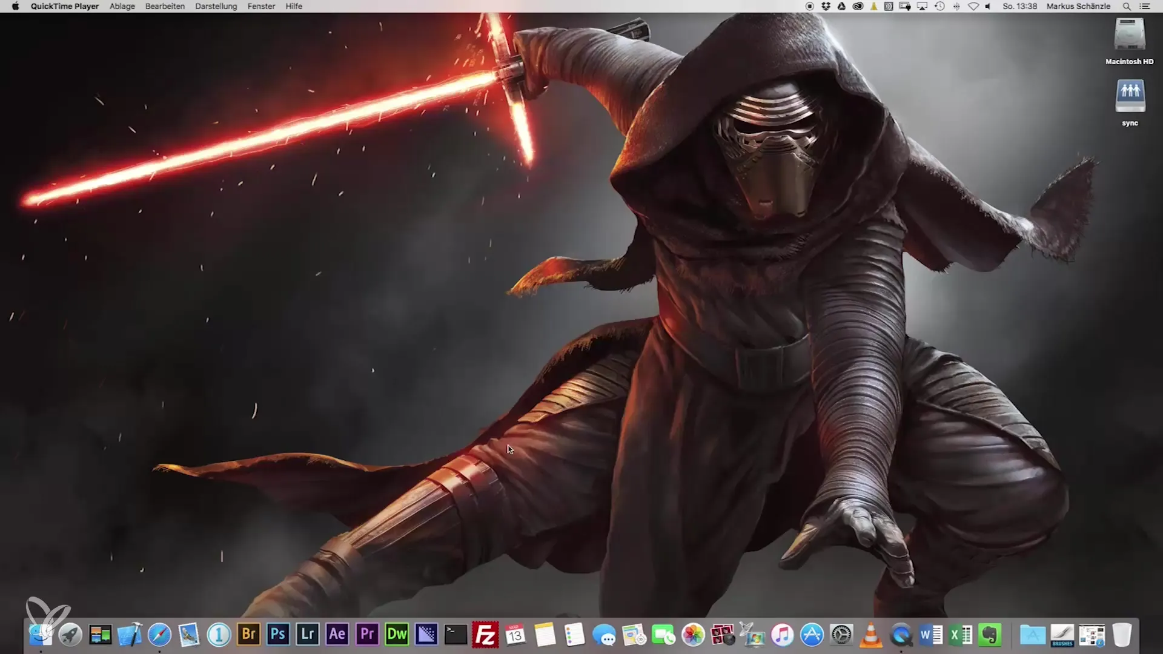Screen dimensions: 1163x654
Task: Open Reminders app in the Dock
Action: click(x=575, y=635)
